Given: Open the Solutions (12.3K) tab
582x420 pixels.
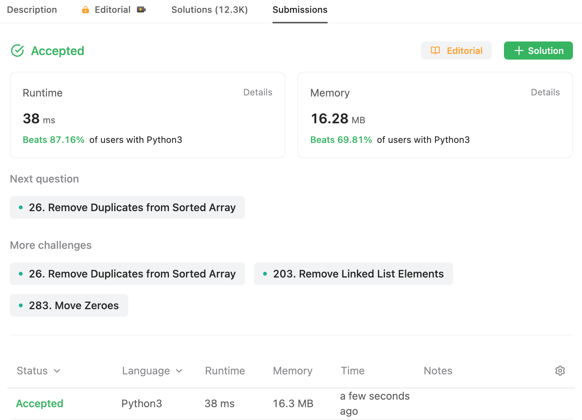Looking at the screenshot, I should [210, 10].
